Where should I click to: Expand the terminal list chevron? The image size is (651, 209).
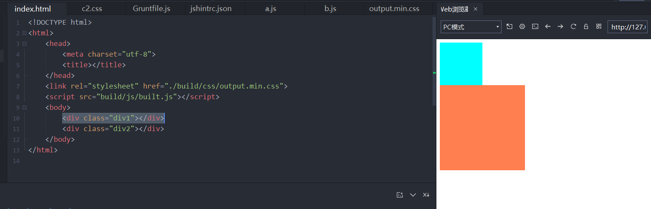413,195
